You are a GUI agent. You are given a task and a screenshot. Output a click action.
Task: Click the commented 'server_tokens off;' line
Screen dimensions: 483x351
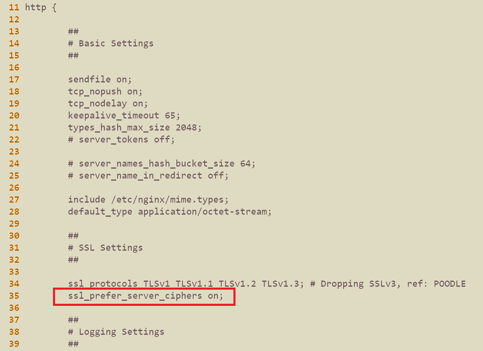tap(121, 140)
